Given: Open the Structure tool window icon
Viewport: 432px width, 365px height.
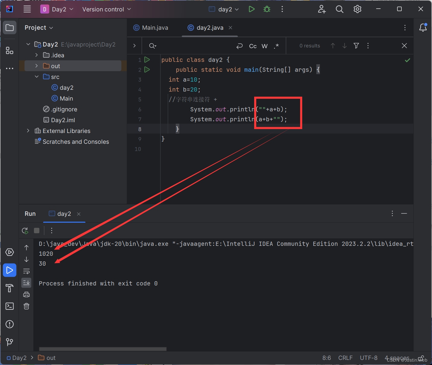Looking at the screenshot, I should tap(10, 50).
